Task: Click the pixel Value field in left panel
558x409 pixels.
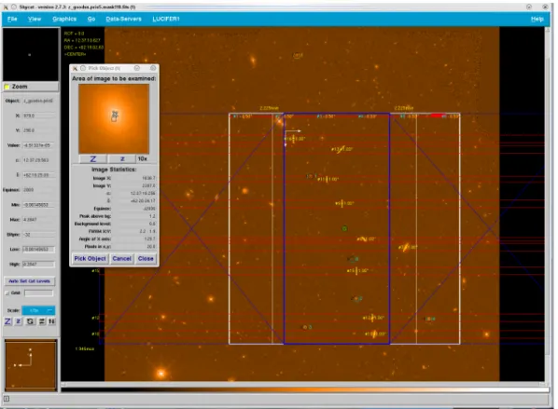Action: tap(39, 145)
